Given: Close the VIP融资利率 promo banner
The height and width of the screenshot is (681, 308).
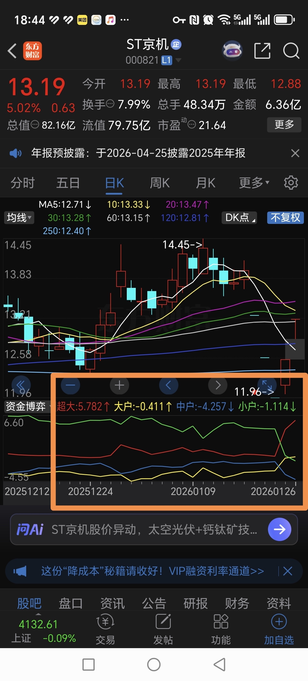Looking at the screenshot, I should [x=288, y=571].
